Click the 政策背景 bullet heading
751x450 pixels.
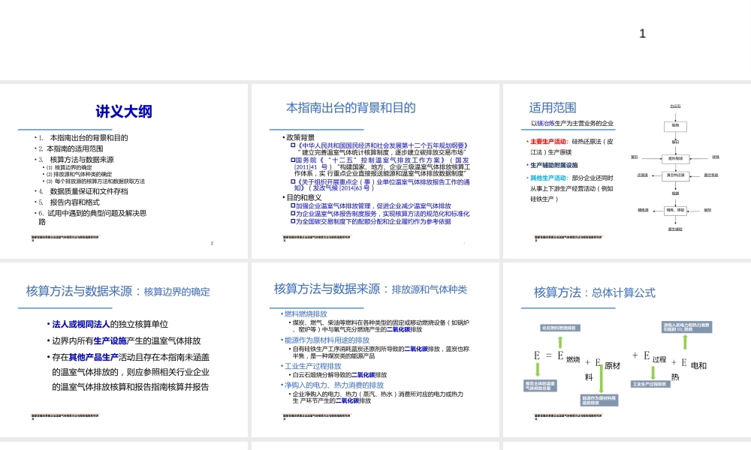click(300, 137)
